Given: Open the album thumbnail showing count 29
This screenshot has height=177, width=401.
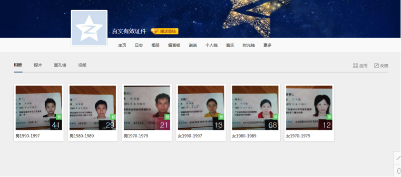Looking at the screenshot, I should (93, 108).
